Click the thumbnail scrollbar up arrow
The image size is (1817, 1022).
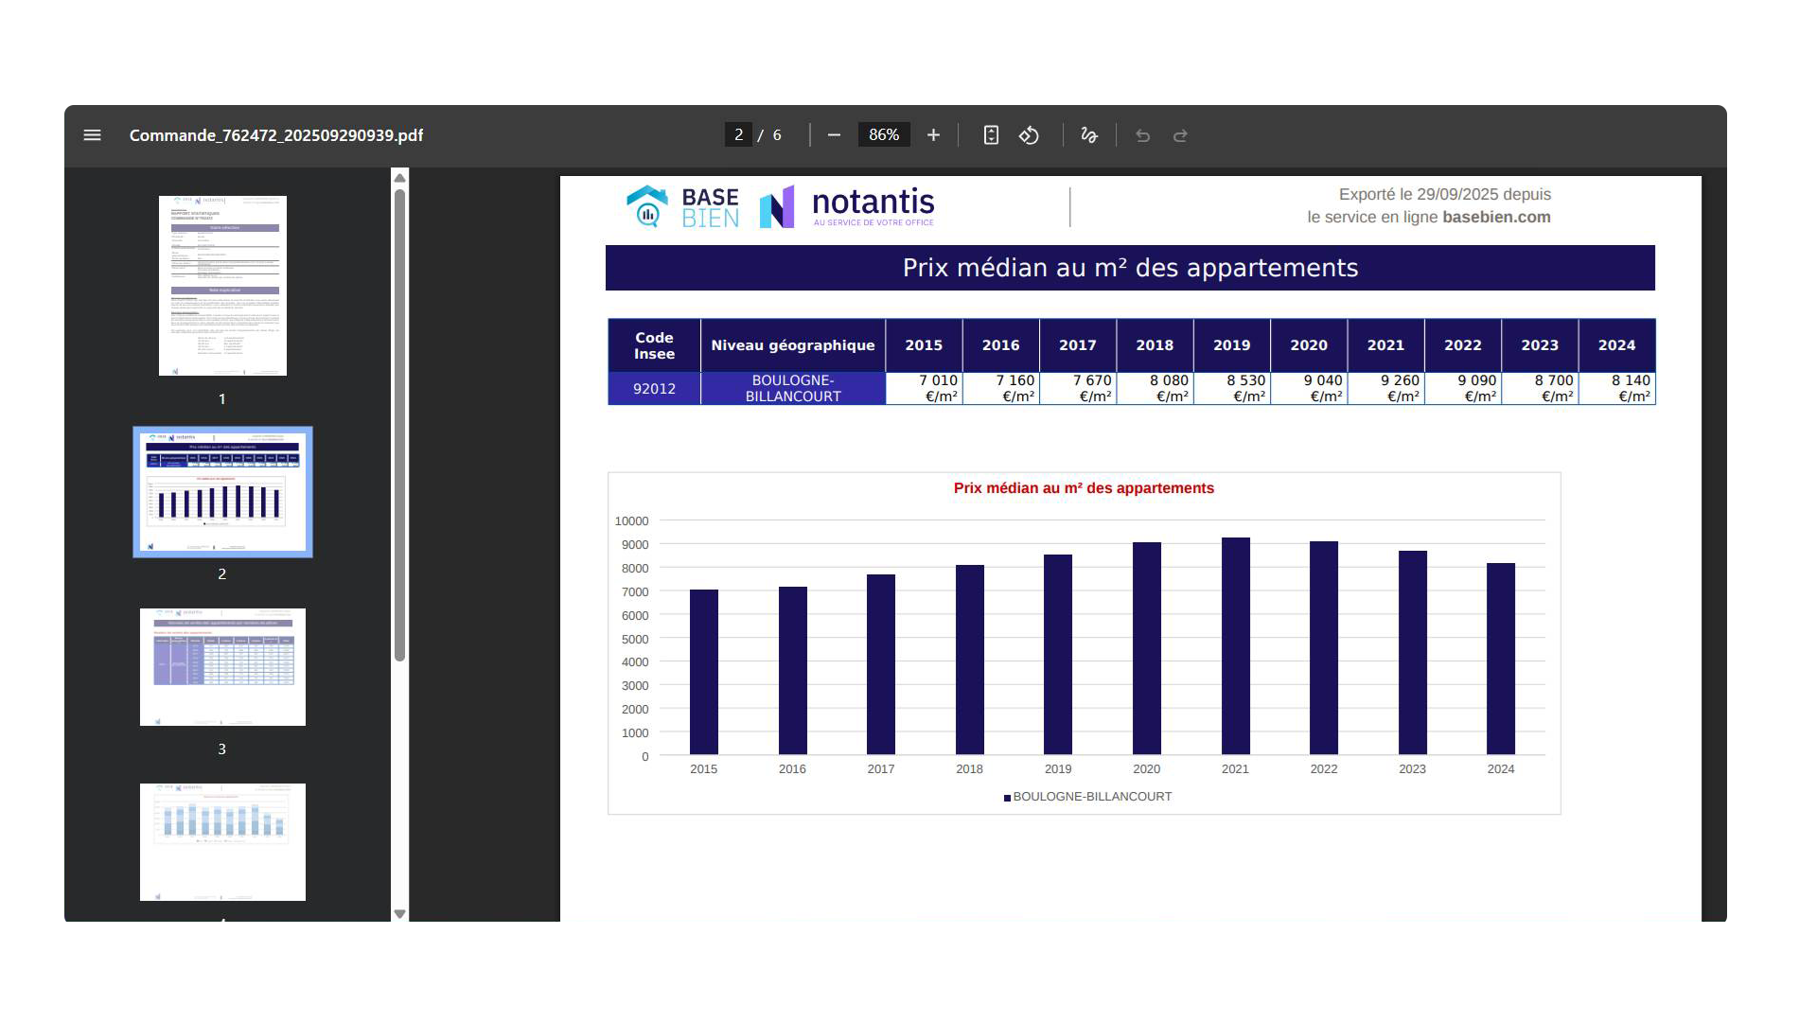tap(399, 178)
